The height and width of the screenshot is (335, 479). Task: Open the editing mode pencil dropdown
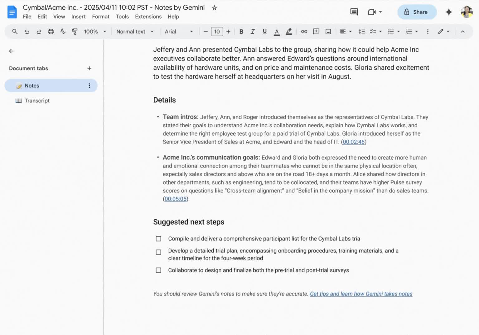[443, 32]
